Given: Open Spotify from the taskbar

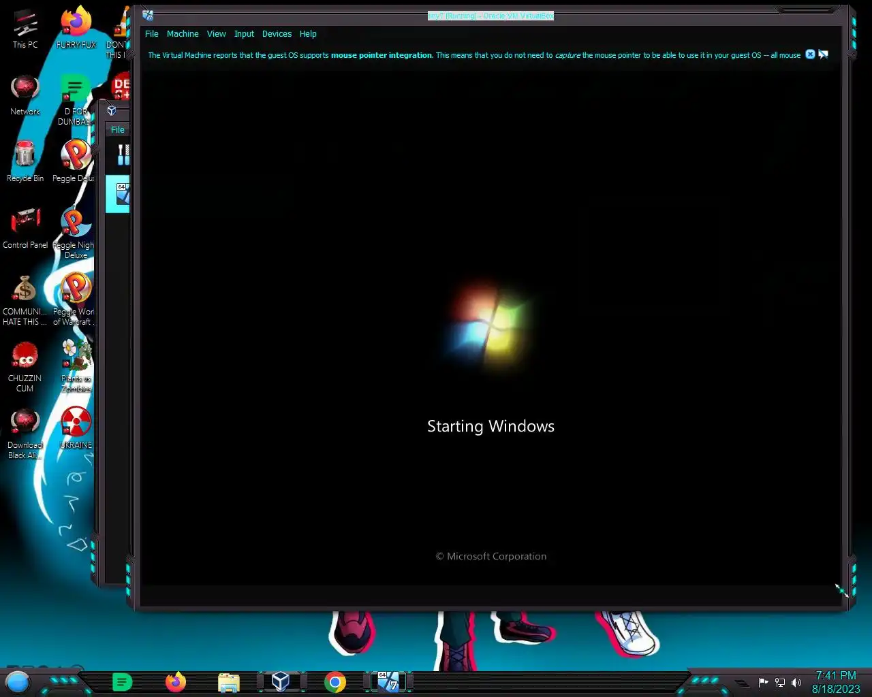Looking at the screenshot, I should 122,681.
